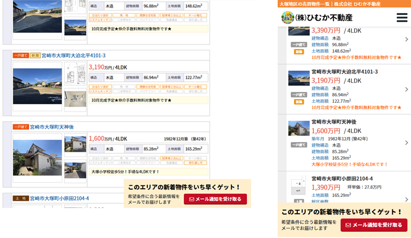Click main photo of desktop 3,190万円 listing
Screen dimensions: 411x238
coord(38,86)
